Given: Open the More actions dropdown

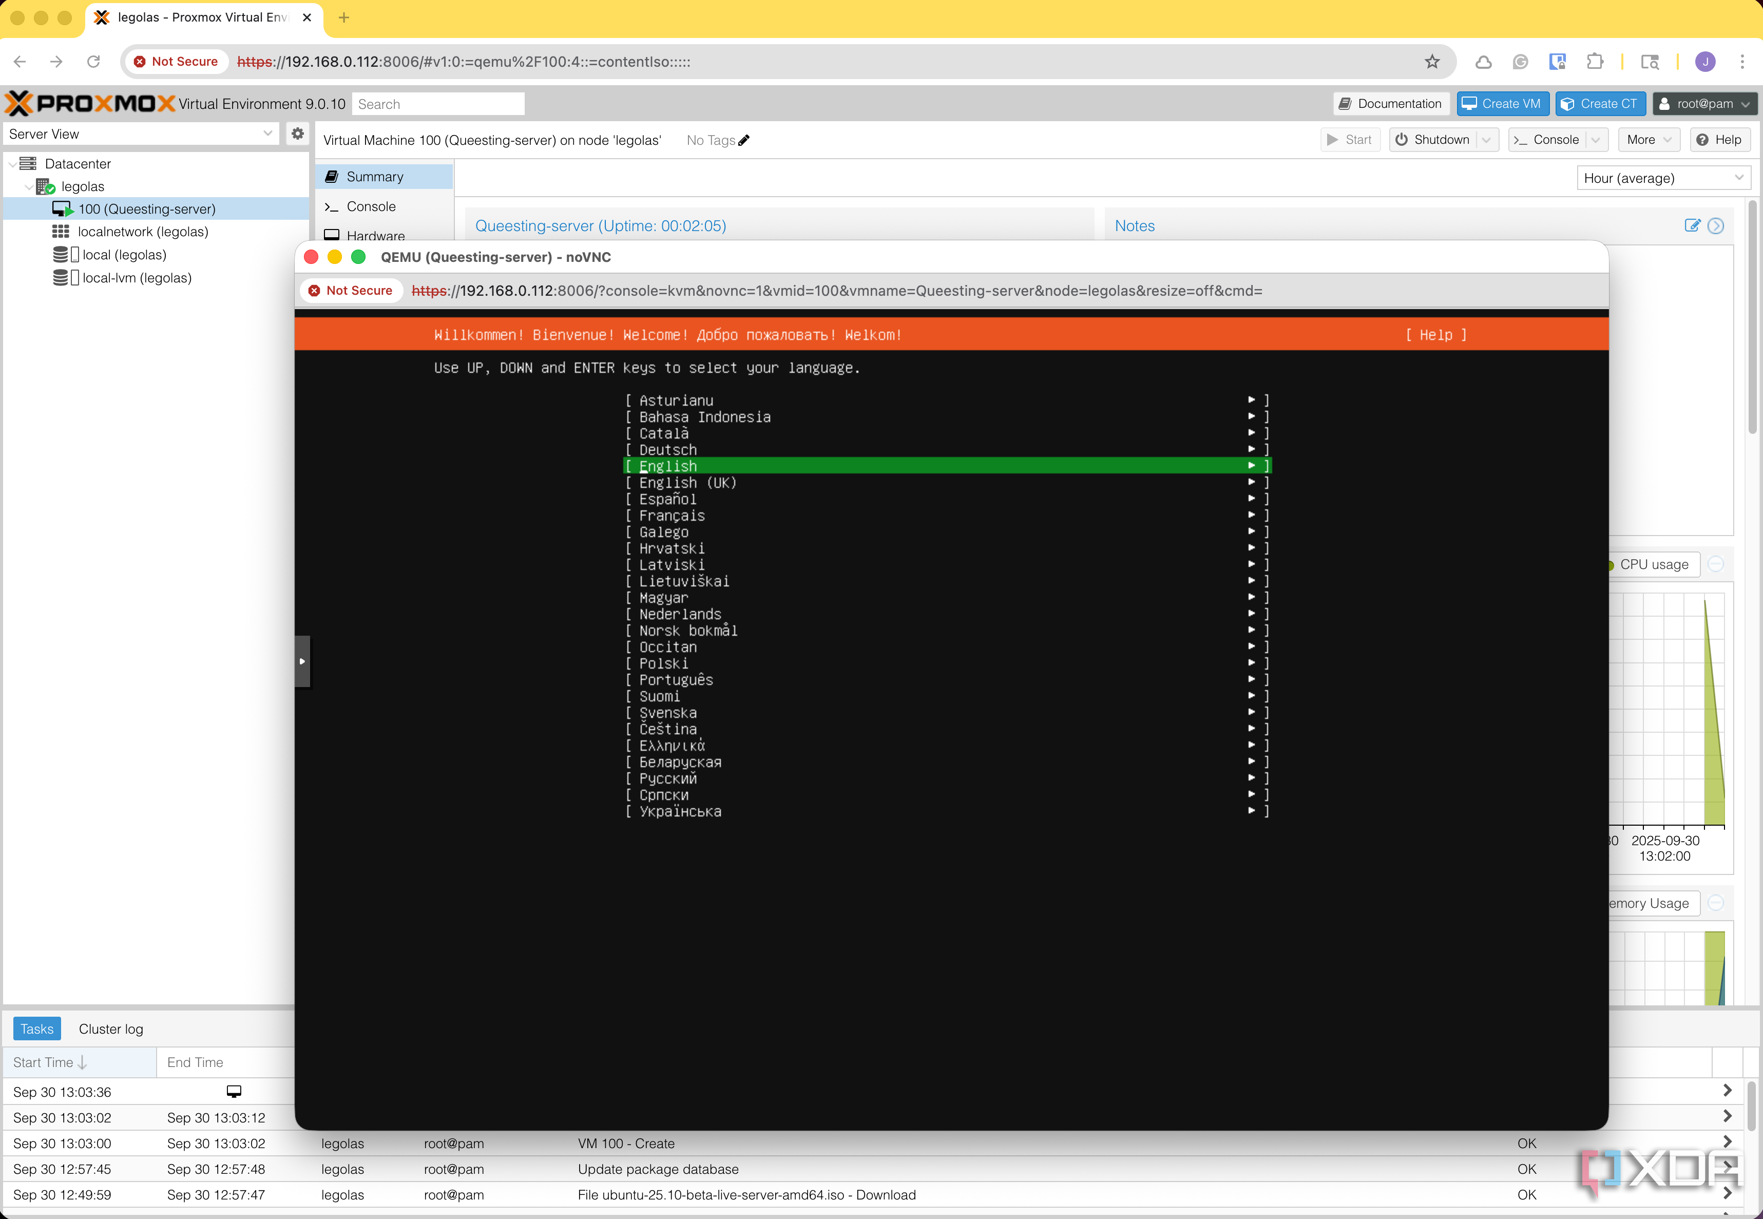Looking at the screenshot, I should coord(1649,140).
